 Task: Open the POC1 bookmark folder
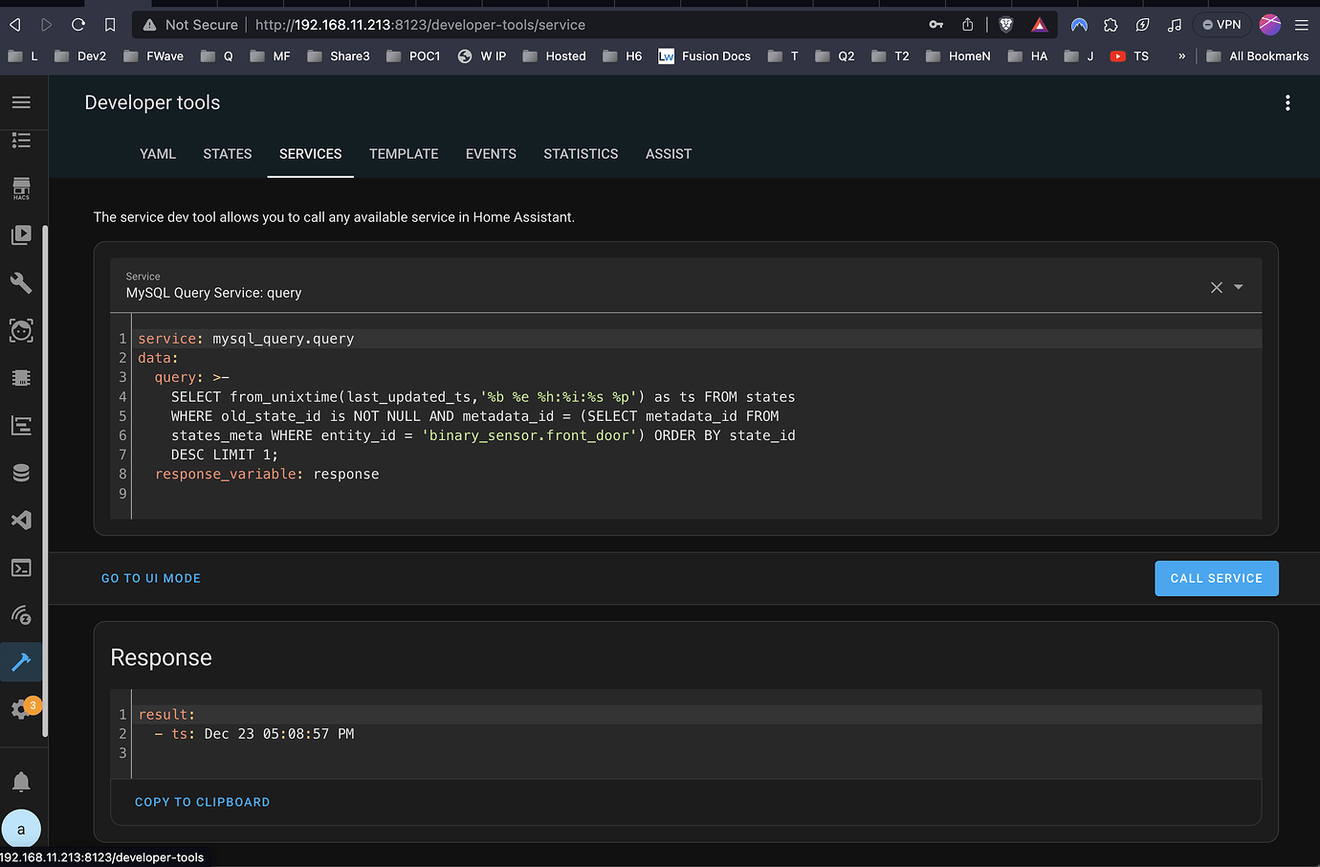tap(413, 56)
